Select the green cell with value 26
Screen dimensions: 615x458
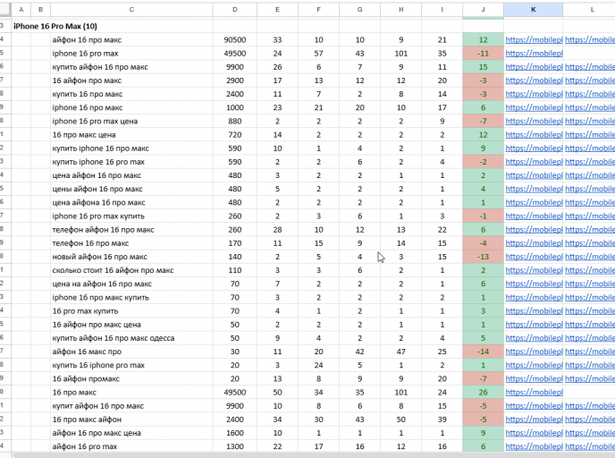(x=483, y=392)
